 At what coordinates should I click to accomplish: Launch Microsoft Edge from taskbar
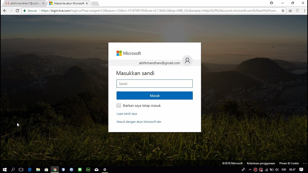pyautogui.click(x=30, y=170)
